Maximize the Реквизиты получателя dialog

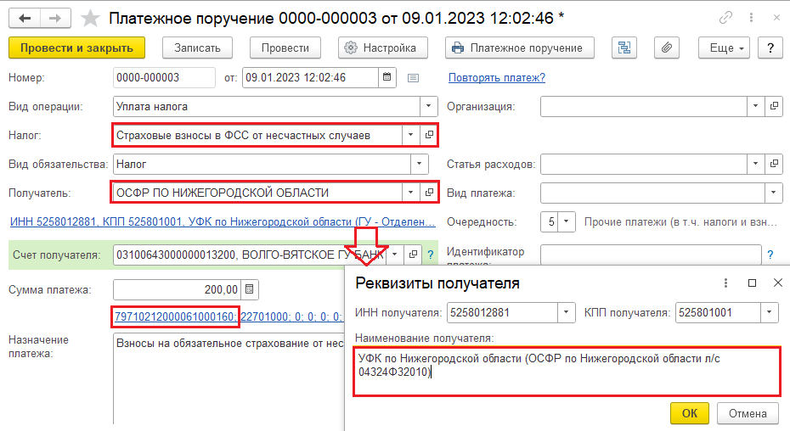(x=753, y=283)
